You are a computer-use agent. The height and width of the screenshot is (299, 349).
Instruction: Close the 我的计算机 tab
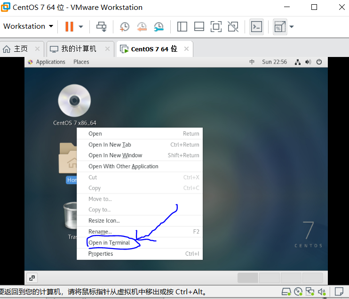pos(108,49)
